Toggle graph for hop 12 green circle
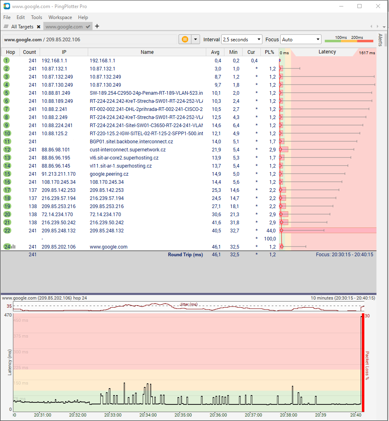 point(7,149)
